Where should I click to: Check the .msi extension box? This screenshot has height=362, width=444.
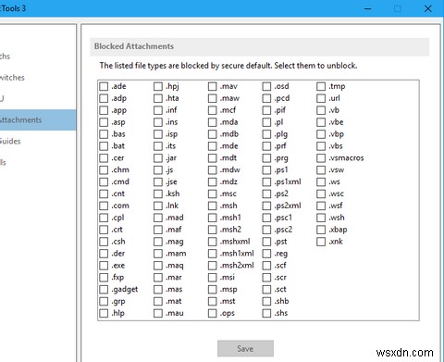[x=212, y=278]
